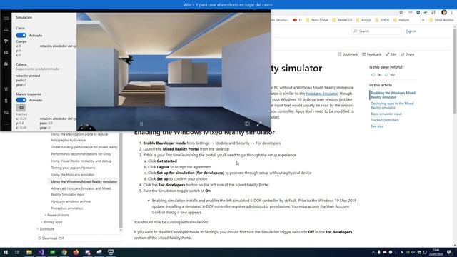Open Chrome from the taskbar
Screen dimensions: 457x257
pyautogui.click(x=64, y=252)
